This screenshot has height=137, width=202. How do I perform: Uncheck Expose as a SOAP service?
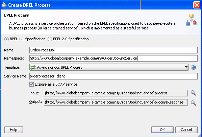tap(31, 84)
